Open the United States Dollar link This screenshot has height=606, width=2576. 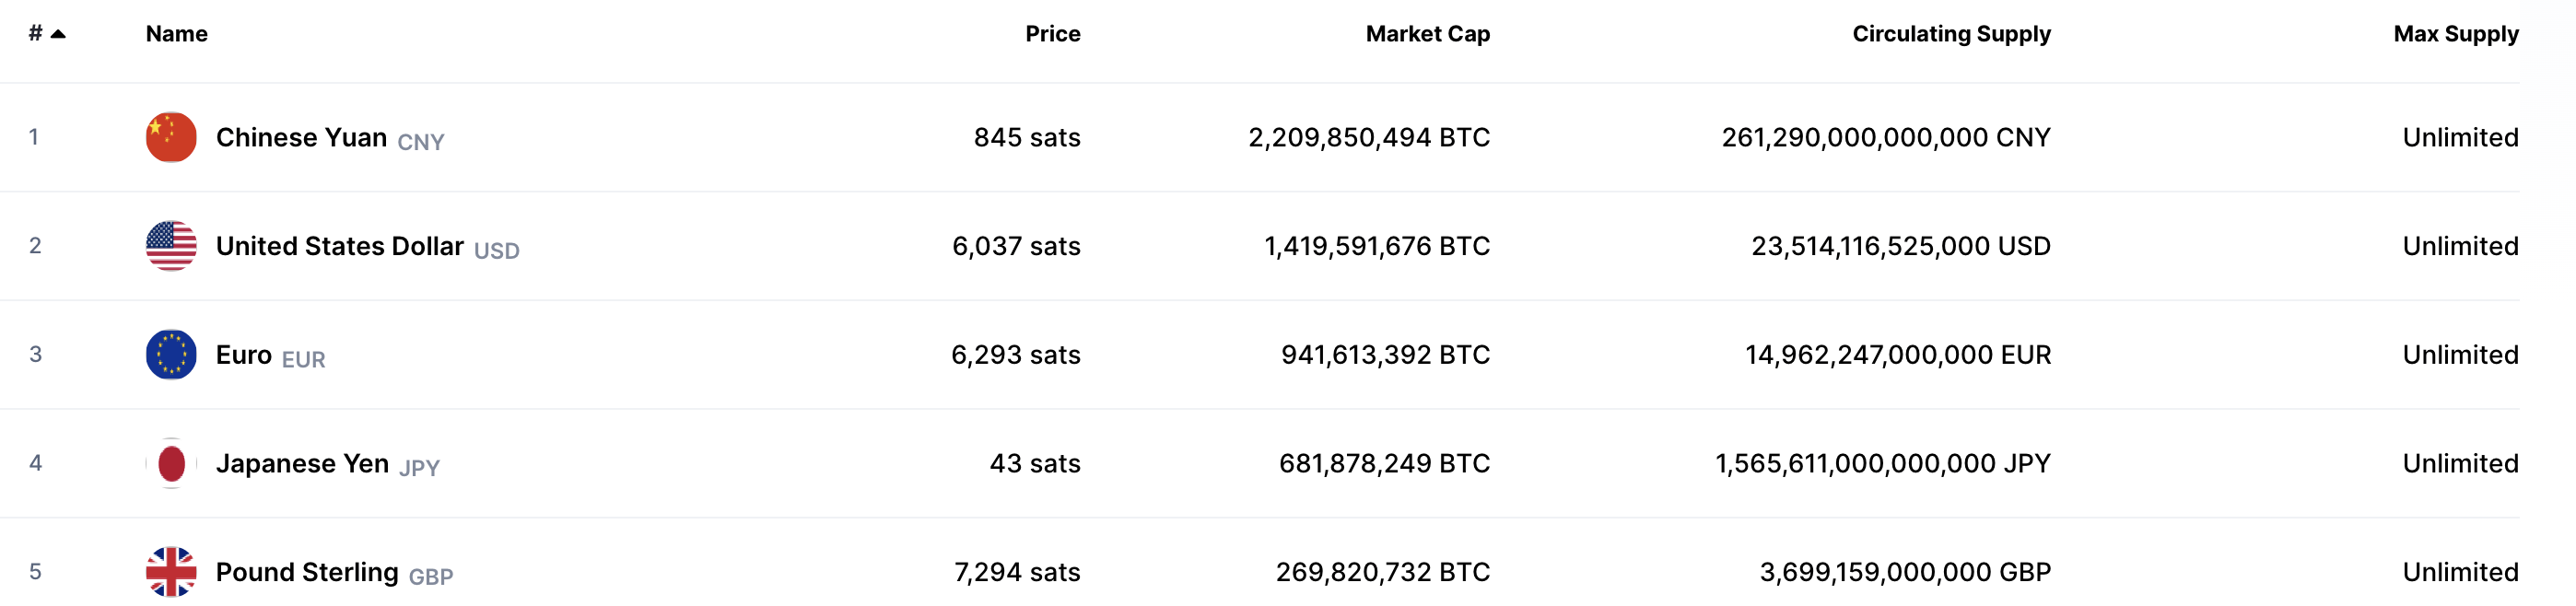(339, 246)
